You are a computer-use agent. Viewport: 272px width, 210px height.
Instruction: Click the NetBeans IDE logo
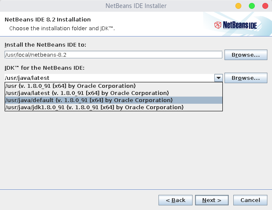[x=235, y=25]
